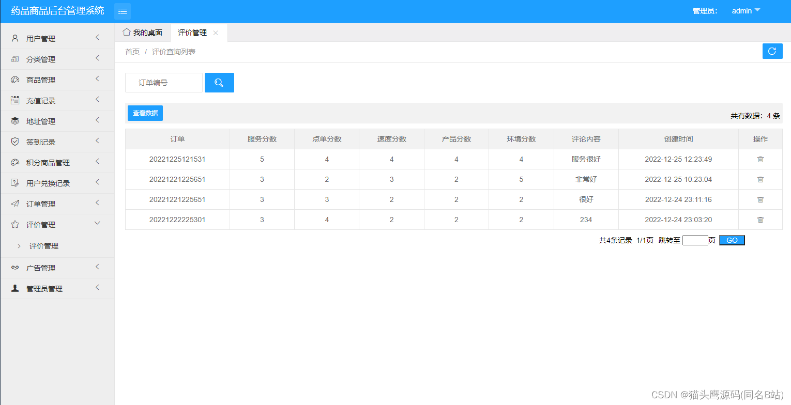
Task: Open the admin account dropdown
Action: (746, 11)
